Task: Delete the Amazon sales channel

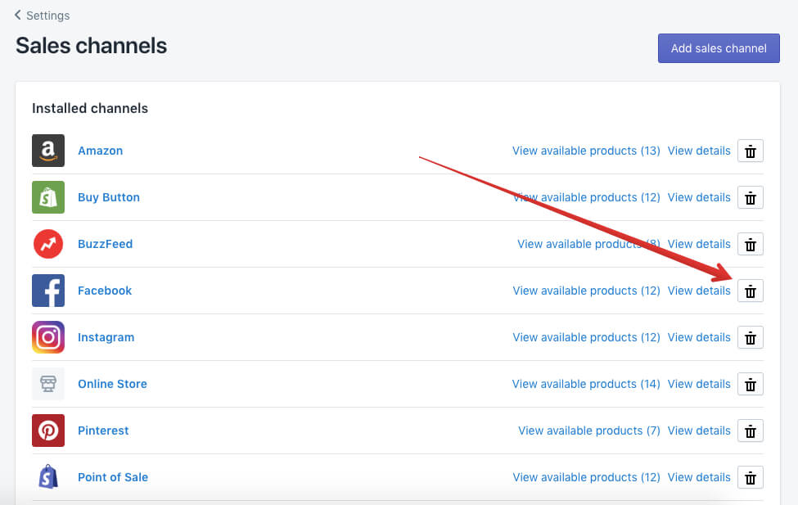Action: pos(751,151)
